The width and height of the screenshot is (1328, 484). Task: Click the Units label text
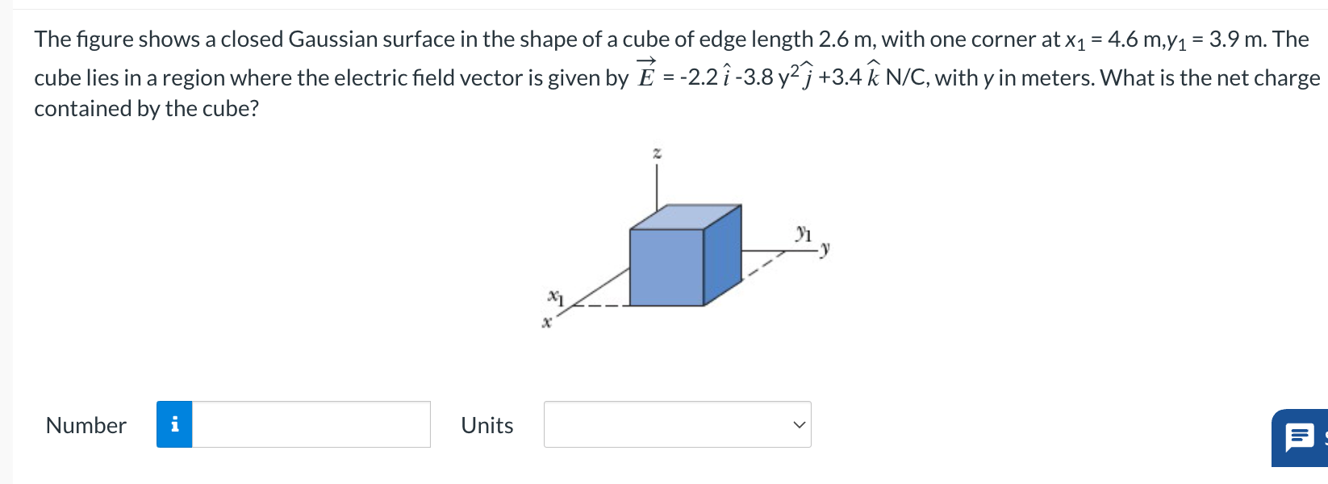point(487,425)
